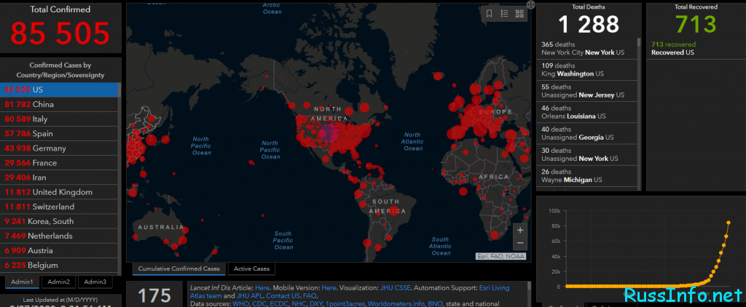This screenshot has width=746, height=307.
Task: Switch to Cumulative Confirmed Cases tab
Action: (x=179, y=268)
